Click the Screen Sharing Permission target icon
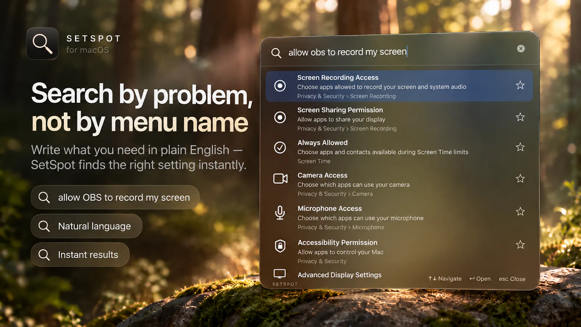Screen dimensions: 581x327 280,117
